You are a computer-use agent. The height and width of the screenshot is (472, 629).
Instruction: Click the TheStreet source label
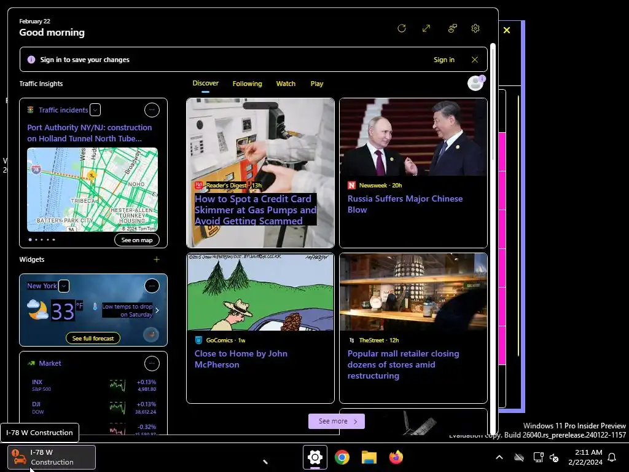(x=372, y=340)
